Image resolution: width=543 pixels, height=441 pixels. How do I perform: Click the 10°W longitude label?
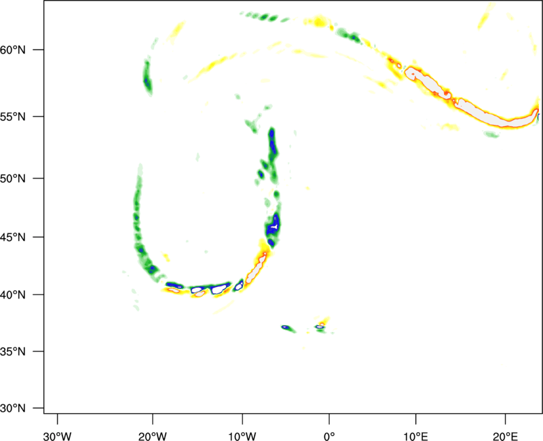pos(242,436)
